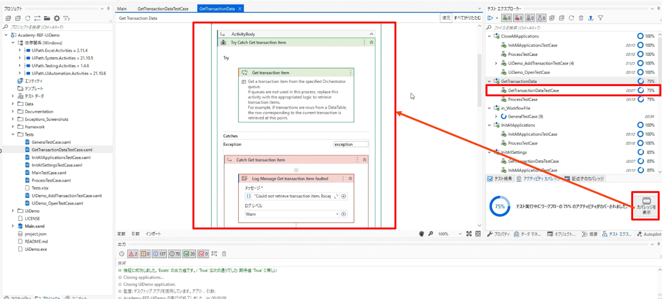Toggle error messages filter showing 2
The height and width of the screenshot is (299, 662).
(133, 254)
